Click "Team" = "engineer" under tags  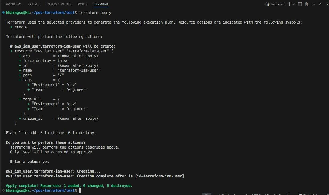57,89
